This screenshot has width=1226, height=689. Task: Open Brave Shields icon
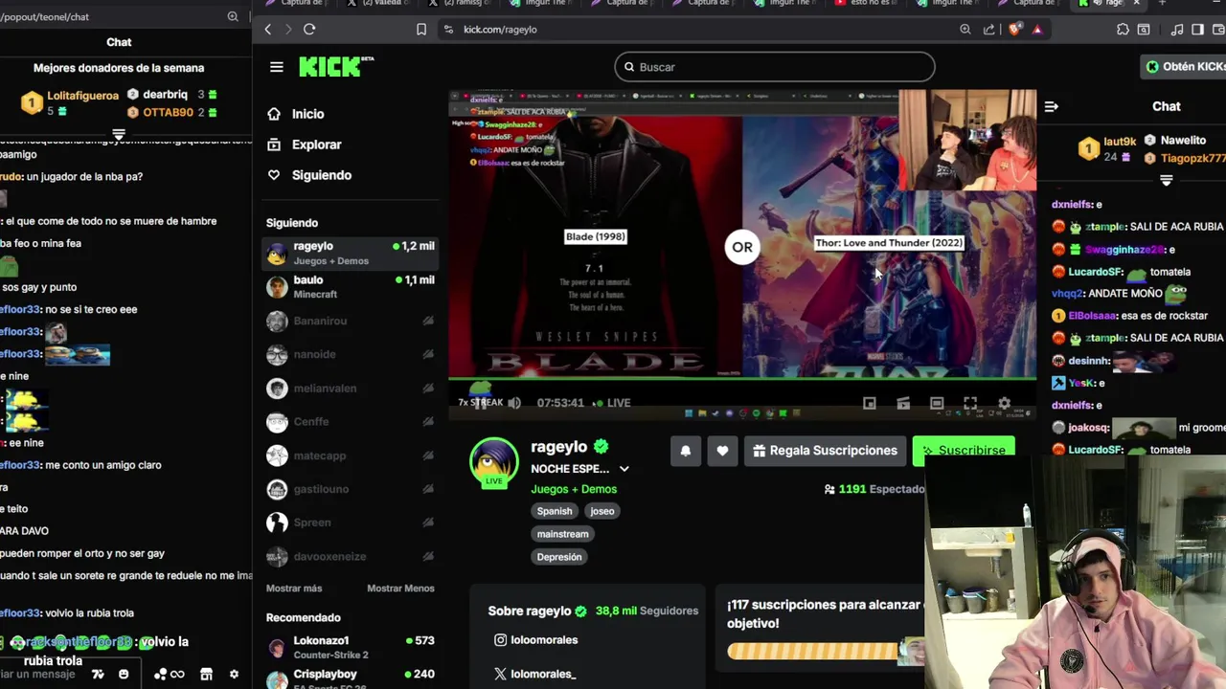pyautogui.click(x=1014, y=30)
